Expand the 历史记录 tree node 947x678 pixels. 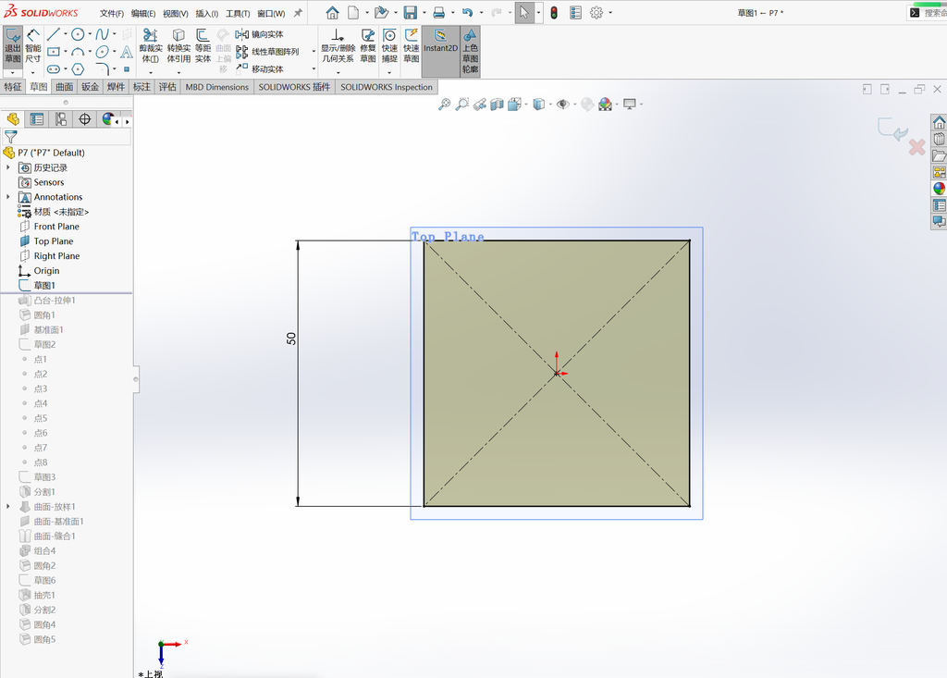click(7, 167)
